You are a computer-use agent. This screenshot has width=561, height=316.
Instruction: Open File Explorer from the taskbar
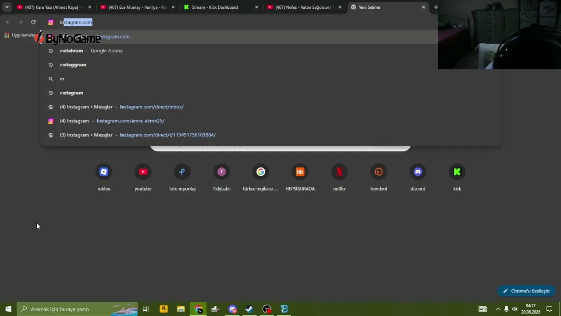181,309
